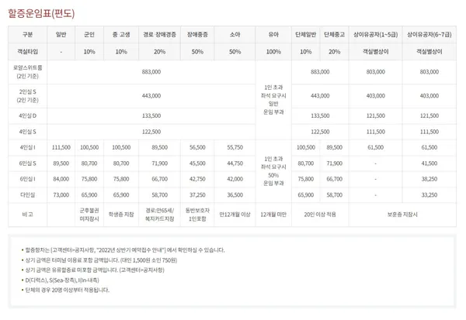The width and height of the screenshot is (466, 320).
Task: Click the 36,500 소아 fare for 다인실
Action: pyautogui.click(x=235, y=194)
